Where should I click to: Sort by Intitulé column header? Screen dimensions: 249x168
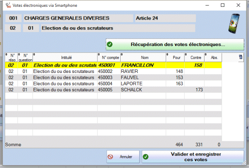(x=65, y=58)
